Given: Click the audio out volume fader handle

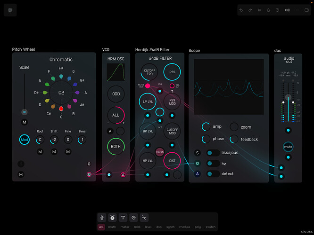Looking at the screenshot, I should (289, 98).
